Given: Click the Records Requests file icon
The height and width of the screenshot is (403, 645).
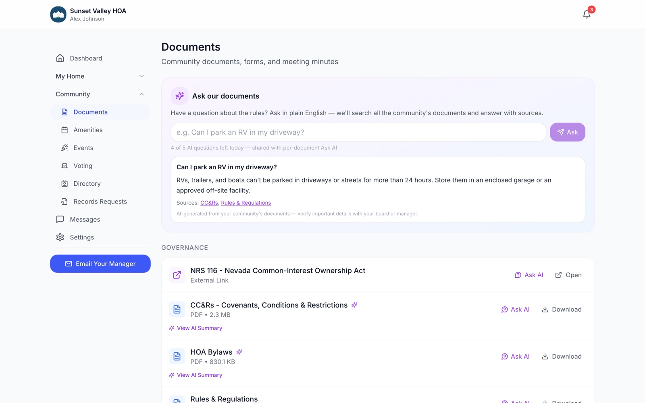Looking at the screenshot, I should coord(64,201).
